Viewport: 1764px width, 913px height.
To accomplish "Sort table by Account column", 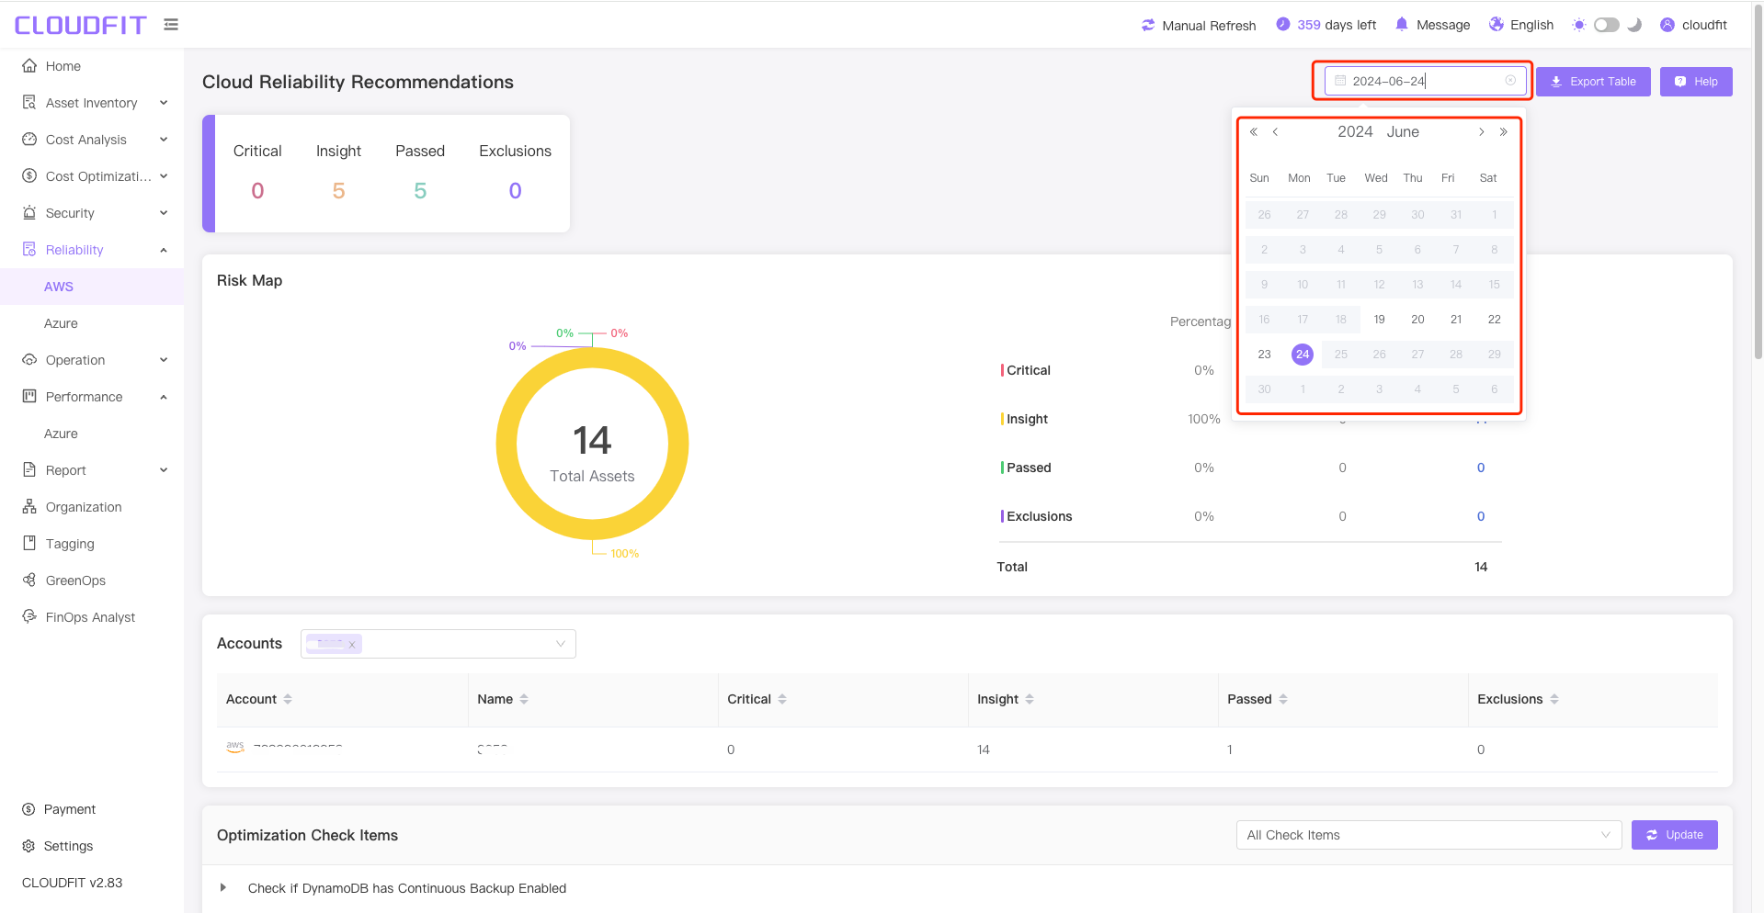I will click(288, 699).
